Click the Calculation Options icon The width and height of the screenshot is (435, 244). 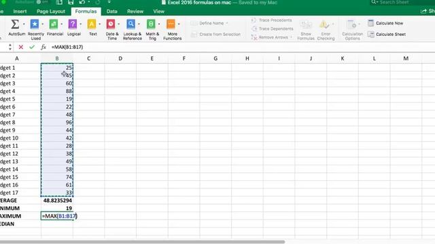point(351,24)
